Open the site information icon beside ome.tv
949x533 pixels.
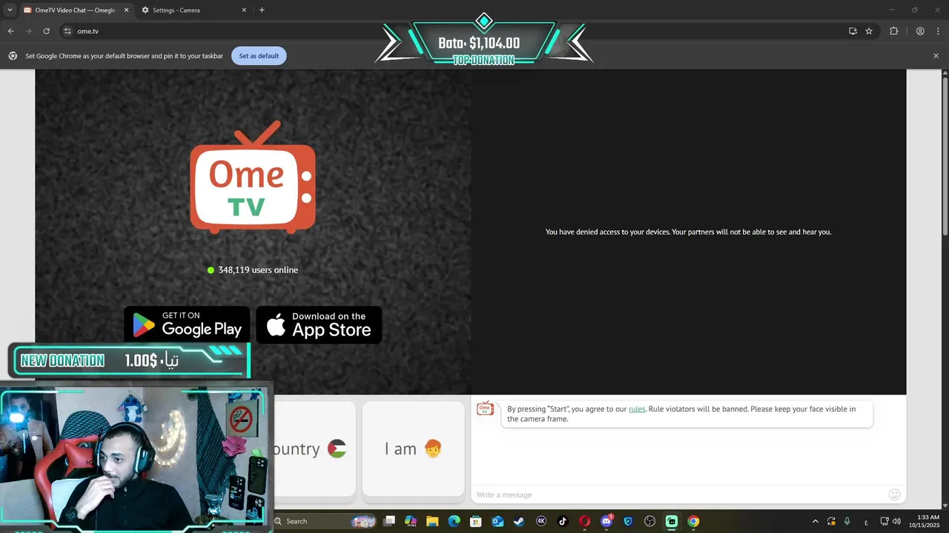click(67, 31)
